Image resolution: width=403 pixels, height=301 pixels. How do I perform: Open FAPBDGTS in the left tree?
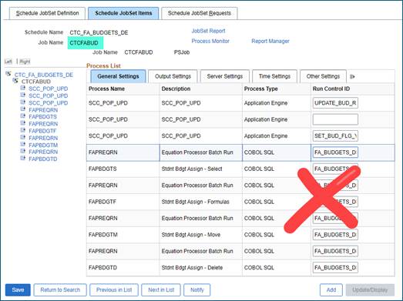pyautogui.click(x=42, y=116)
